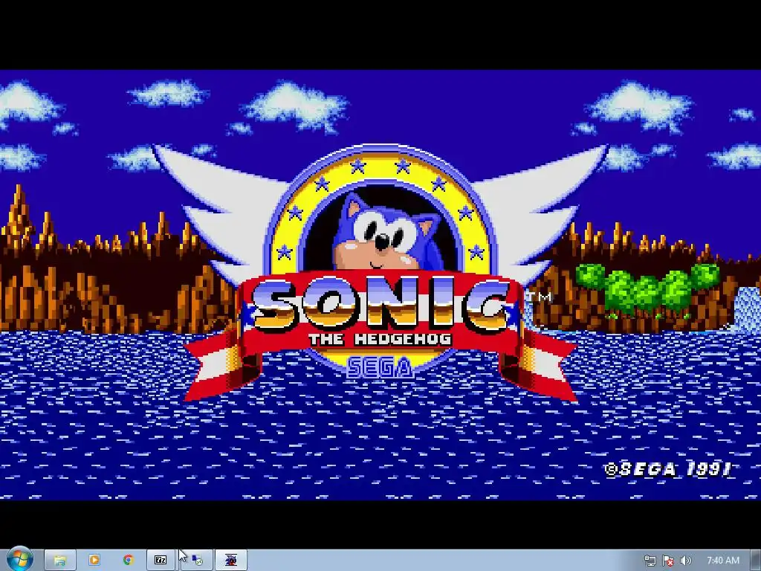Click THE HEDGEHOG subtitle text

tap(380, 339)
